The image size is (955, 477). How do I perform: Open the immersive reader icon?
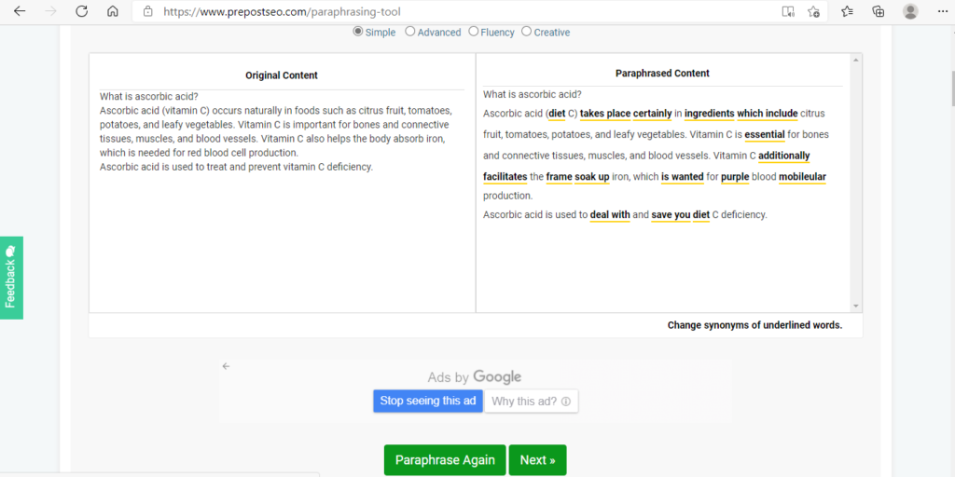788,11
